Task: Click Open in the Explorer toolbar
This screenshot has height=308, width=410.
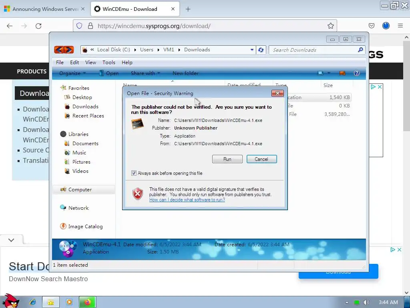Action: coord(109,73)
